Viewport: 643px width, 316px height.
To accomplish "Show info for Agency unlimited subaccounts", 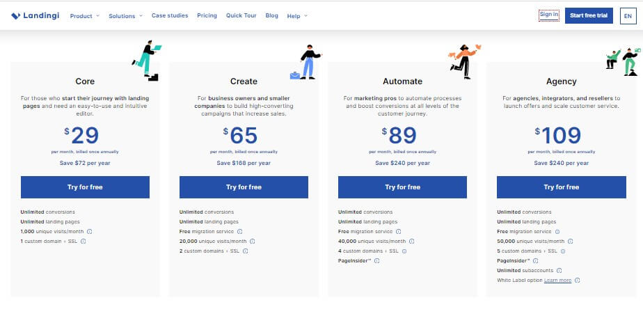I will 559,271.
